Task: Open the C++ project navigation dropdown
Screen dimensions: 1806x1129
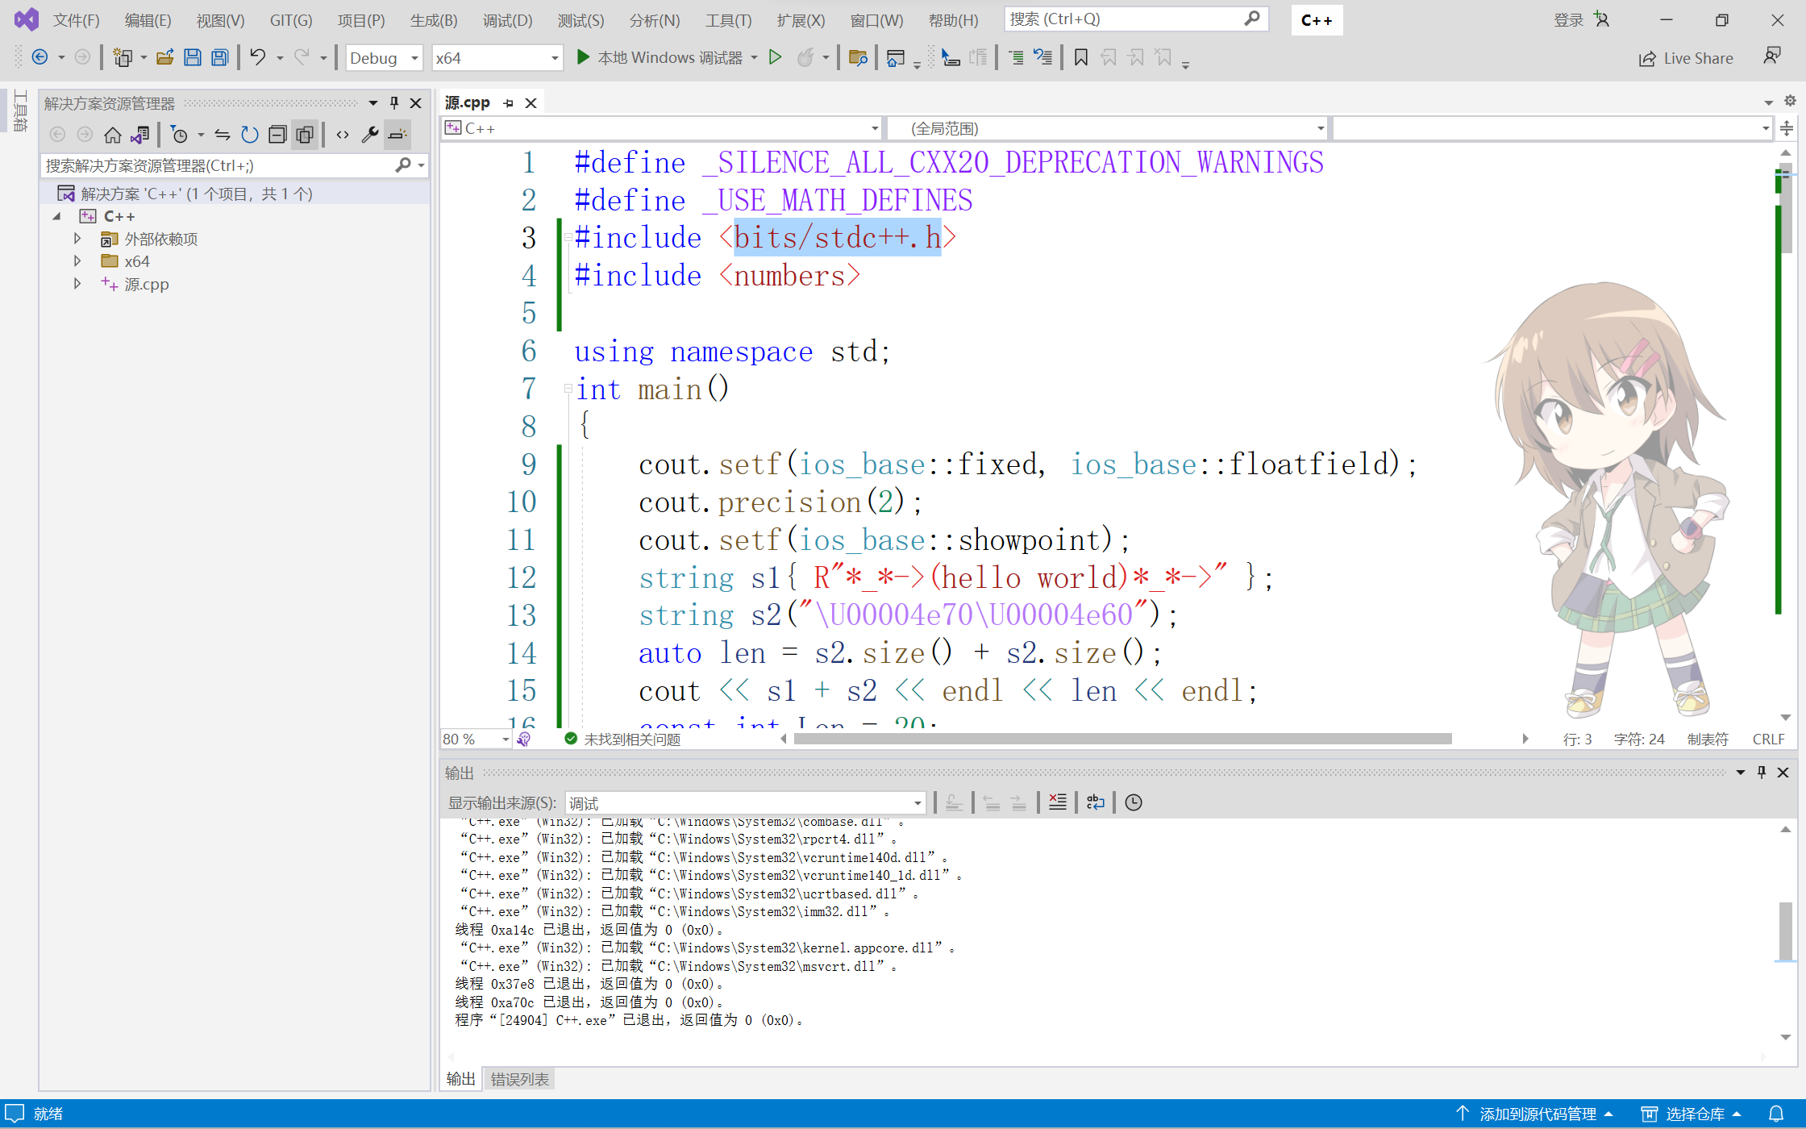Action: click(x=661, y=128)
